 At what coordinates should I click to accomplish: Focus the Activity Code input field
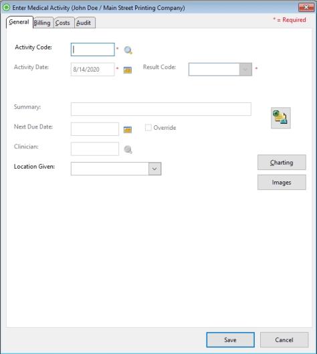[x=93, y=50]
